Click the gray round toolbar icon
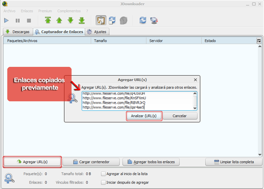The width and height of the screenshot is (264, 189). (x=124, y=21)
